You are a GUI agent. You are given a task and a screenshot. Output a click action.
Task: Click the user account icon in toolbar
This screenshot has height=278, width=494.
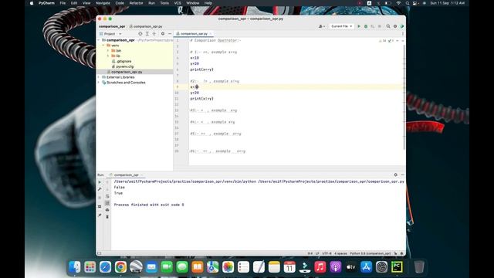point(321,26)
